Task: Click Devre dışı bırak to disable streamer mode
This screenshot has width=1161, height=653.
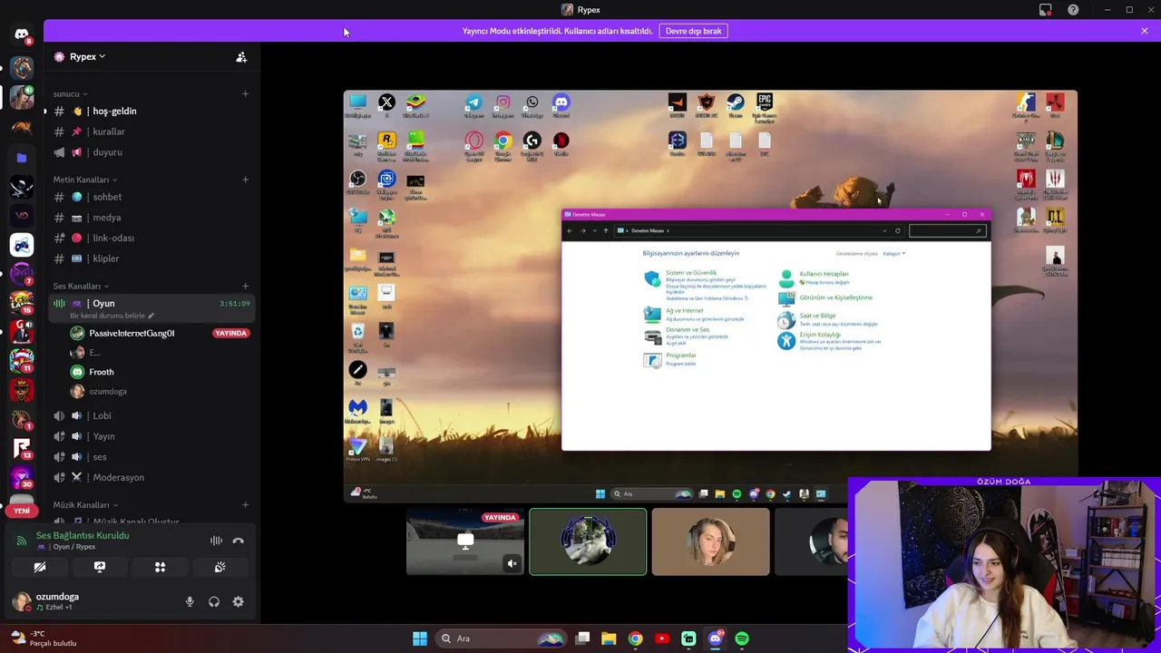Action: (x=693, y=31)
